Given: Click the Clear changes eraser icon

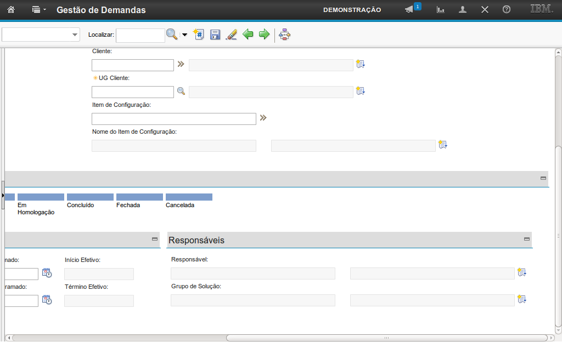Looking at the screenshot, I should click(x=232, y=35).
